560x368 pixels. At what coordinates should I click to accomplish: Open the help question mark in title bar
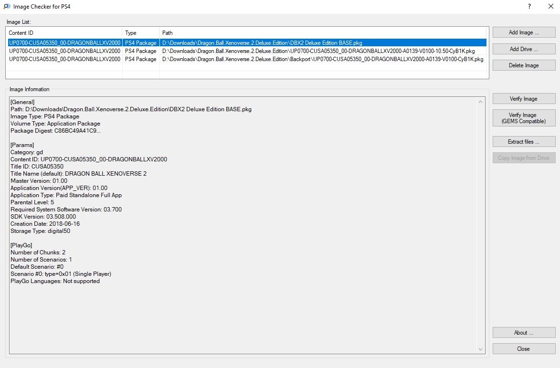pos(529,6)
